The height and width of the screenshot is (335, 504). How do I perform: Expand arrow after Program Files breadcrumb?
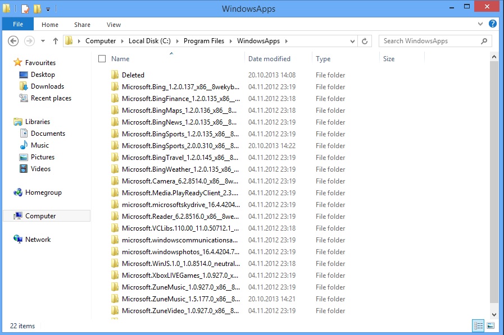click(230, 41)
